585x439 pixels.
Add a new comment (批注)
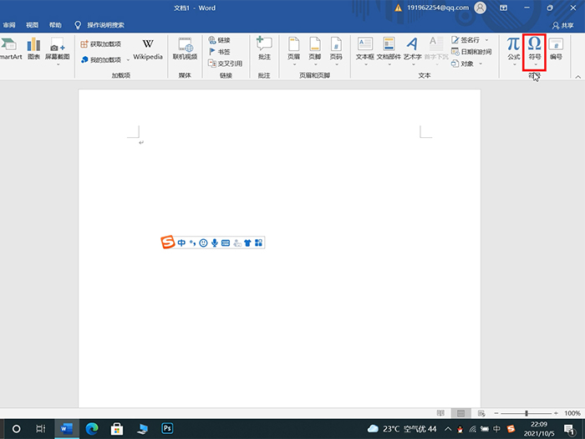(x=264, y=48)
